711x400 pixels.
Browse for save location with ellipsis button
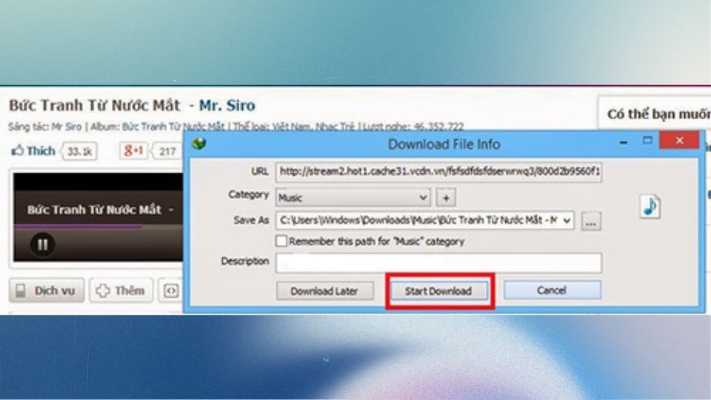591,221
